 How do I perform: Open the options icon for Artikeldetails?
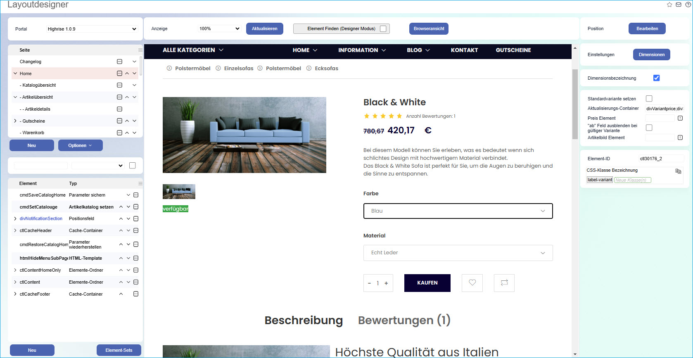[120, 109]
